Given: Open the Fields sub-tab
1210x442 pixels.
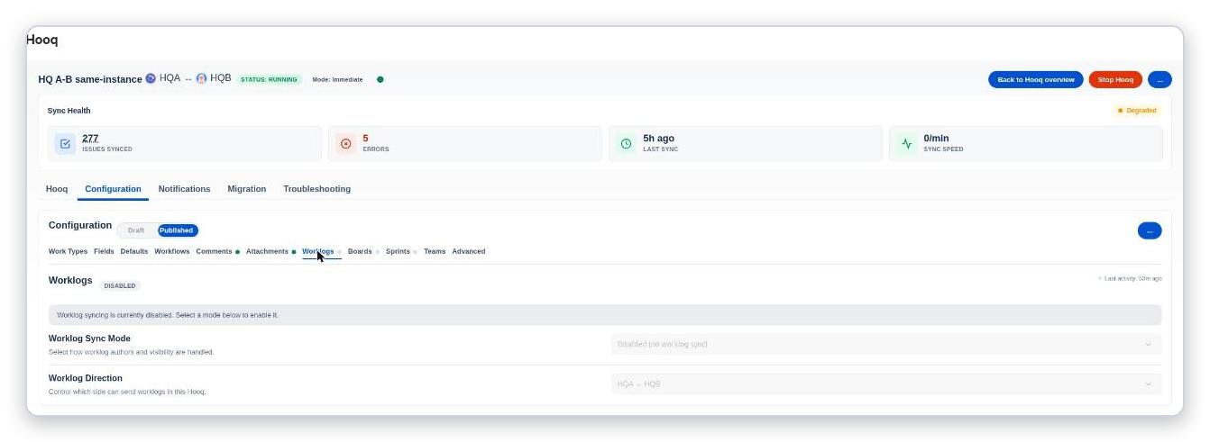Looking at the screenshot, I should [104, 251].
